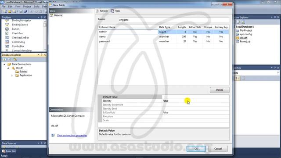
Task: Expand the Replication folder node
Action: pos(12,75)
